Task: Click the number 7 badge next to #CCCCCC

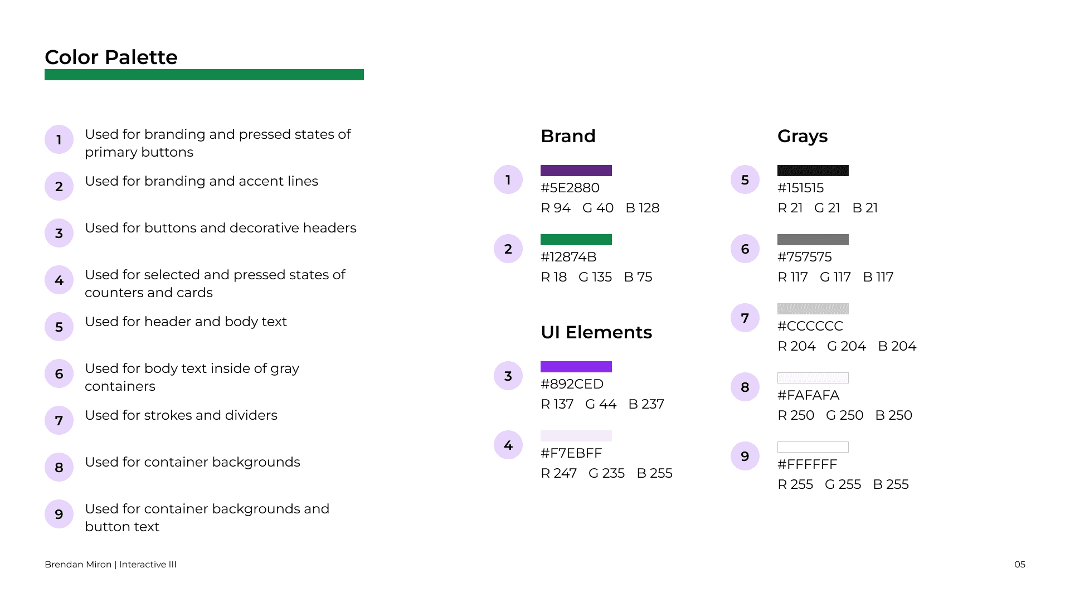Action: tap(745, 318)
